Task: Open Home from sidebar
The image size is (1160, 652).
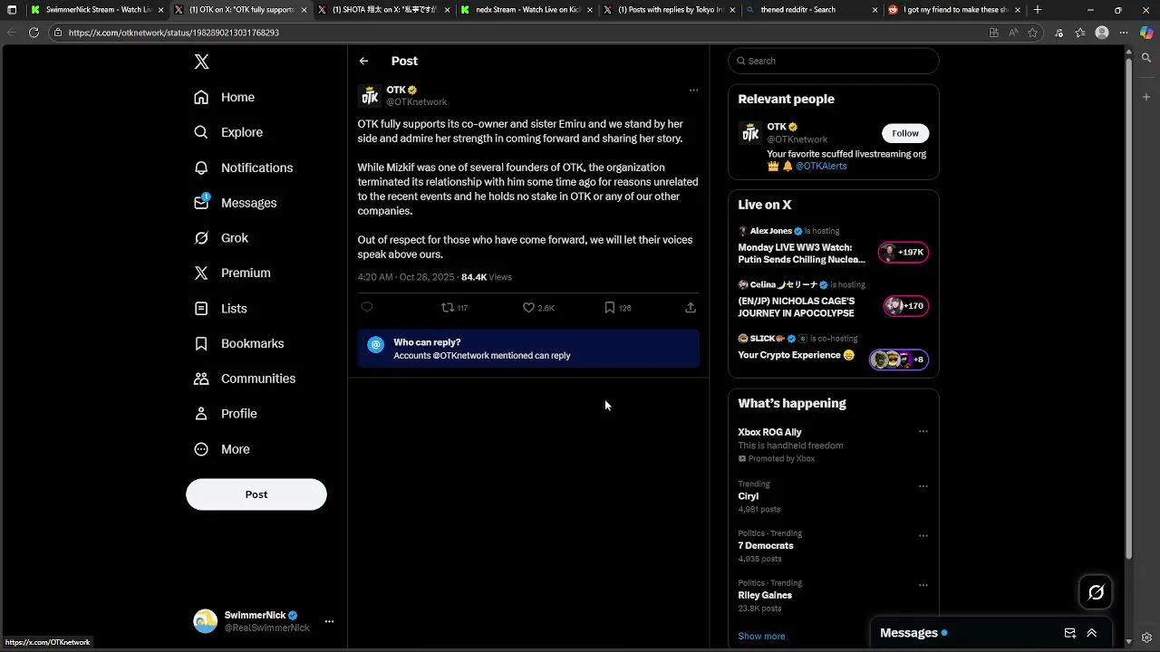Action: pos(225,97)
